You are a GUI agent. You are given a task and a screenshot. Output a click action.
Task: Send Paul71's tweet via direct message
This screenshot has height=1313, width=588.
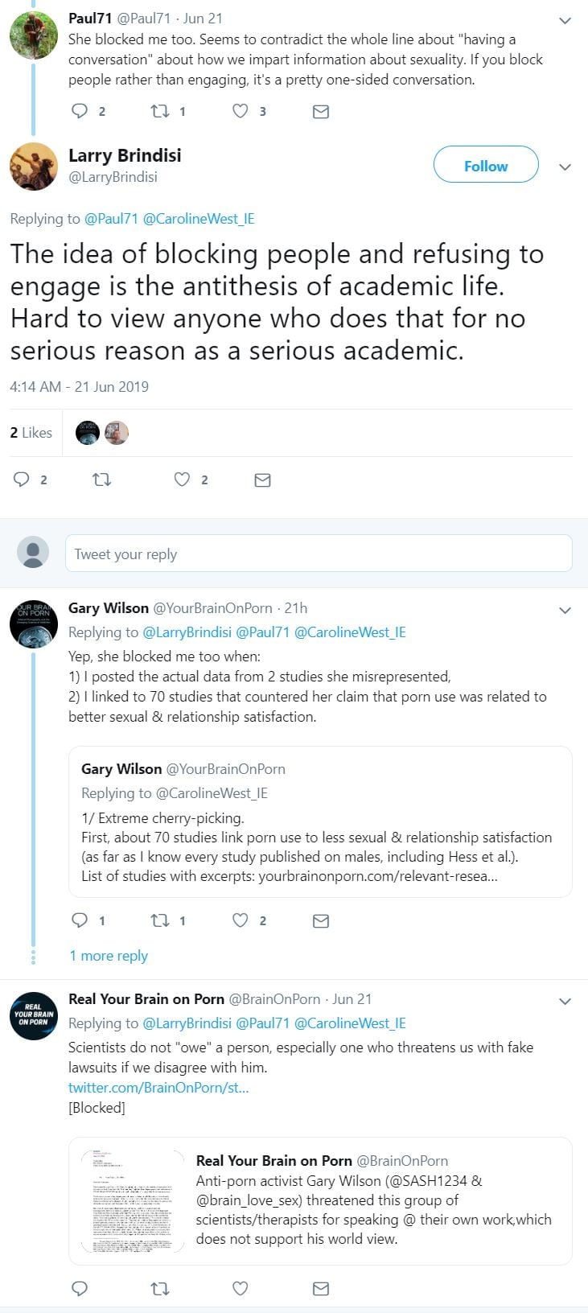(x=320, y=112)
